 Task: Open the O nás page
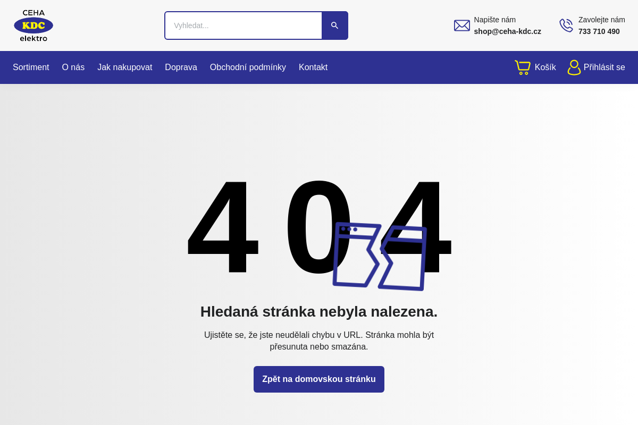pyautogui.click(x=73, y=67)
